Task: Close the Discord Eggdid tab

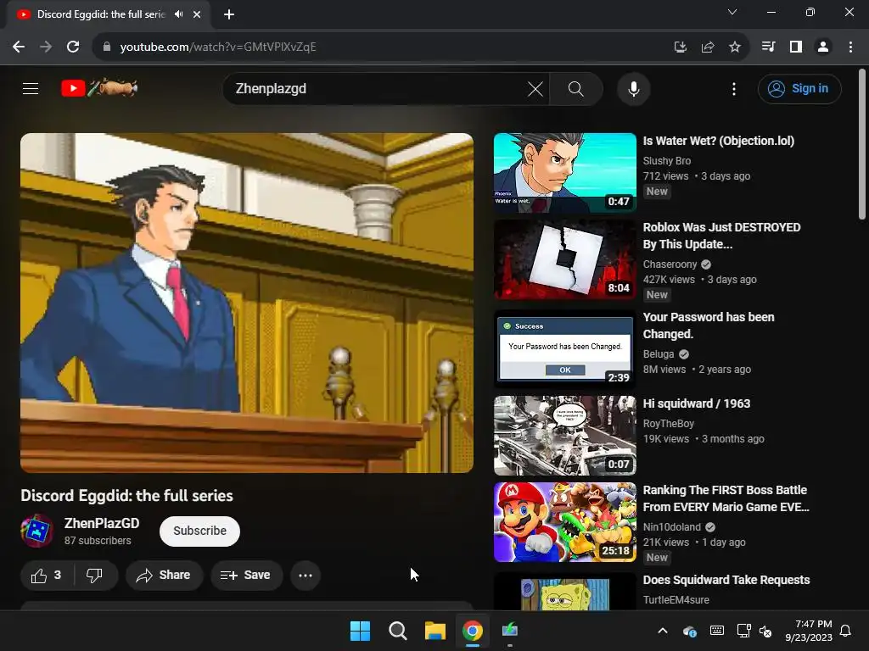Action: (197, 14)
